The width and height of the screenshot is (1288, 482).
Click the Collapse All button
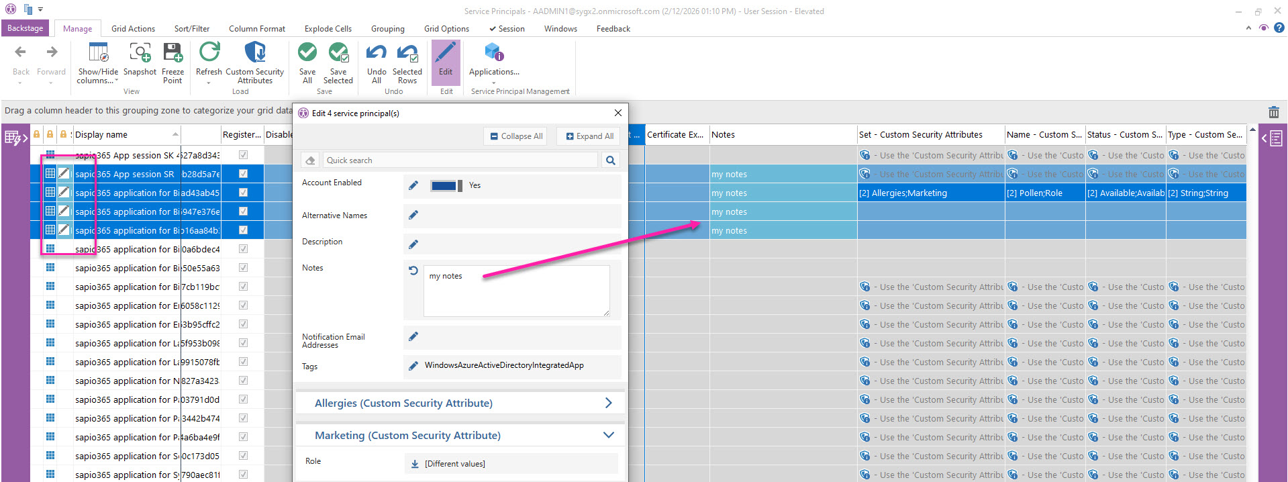coord(515,136)
